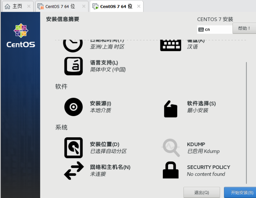The height and width of the screenshot is (198, 256).
Task: Click the CentOS logo in sidebar
Action: [x=21, y=35]
